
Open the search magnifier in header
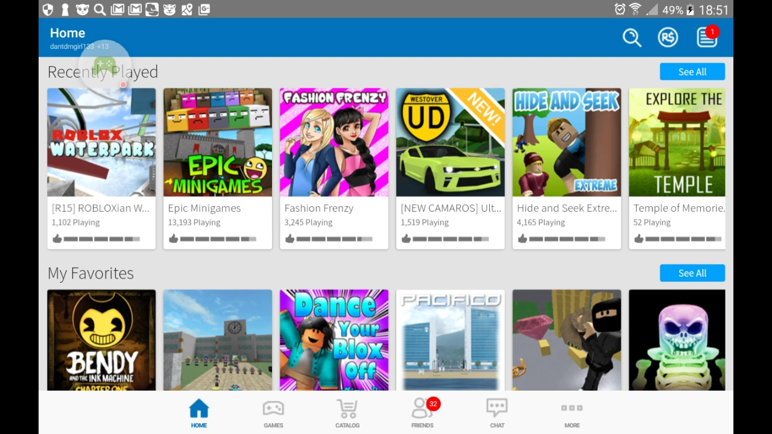click(631, 37)
